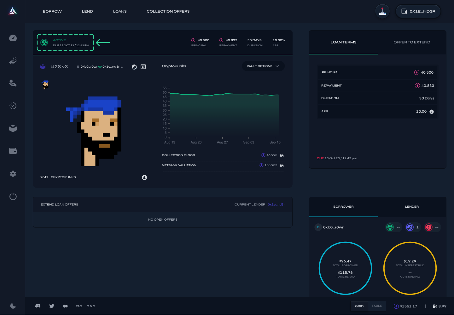
Task: Click the vault cube icon beside #28 v3
Action: [43, 67]
